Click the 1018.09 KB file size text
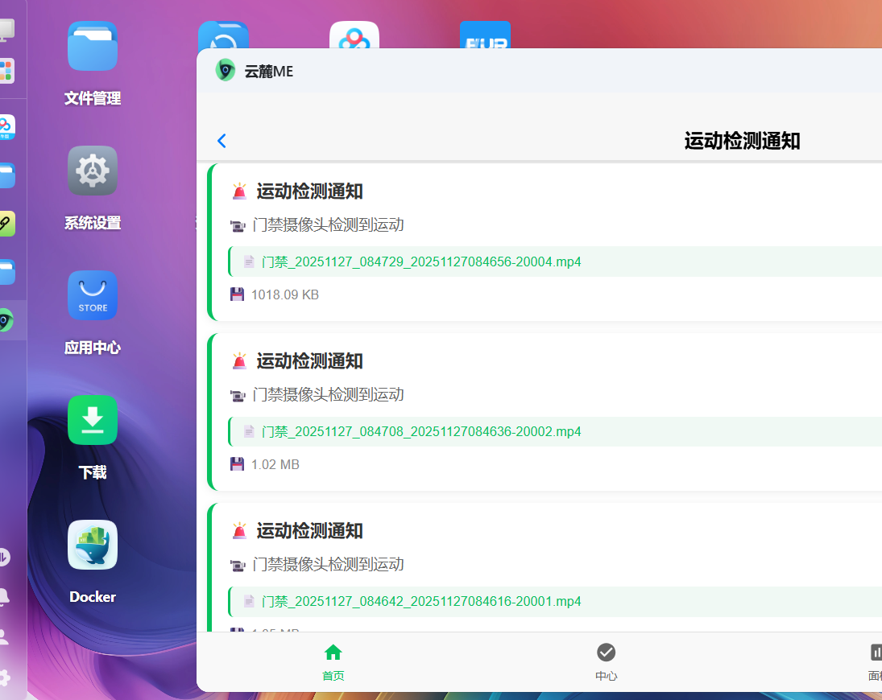Screen dimensions: 882x700 285,294
